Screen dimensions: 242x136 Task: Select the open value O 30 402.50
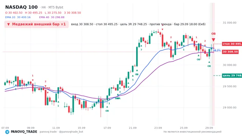pyautogui.click(x=14, y=12)
